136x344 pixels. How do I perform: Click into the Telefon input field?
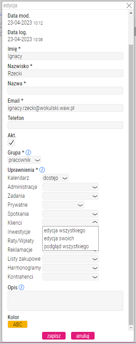tap(65, 125)
